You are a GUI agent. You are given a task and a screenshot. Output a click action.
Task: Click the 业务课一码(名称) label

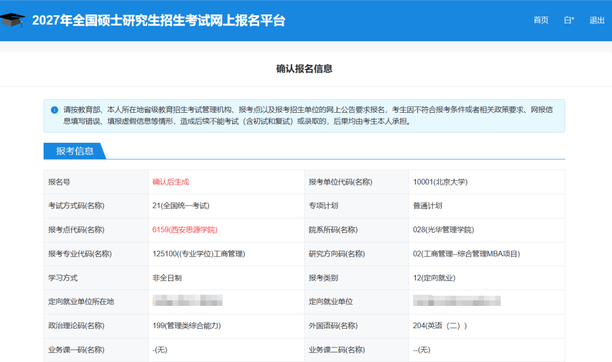pos(76,350)
